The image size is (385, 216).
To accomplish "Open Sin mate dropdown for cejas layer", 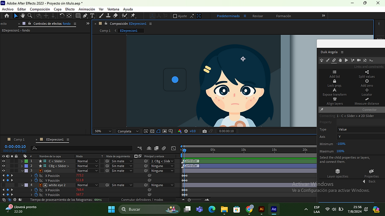I will 122,171.
